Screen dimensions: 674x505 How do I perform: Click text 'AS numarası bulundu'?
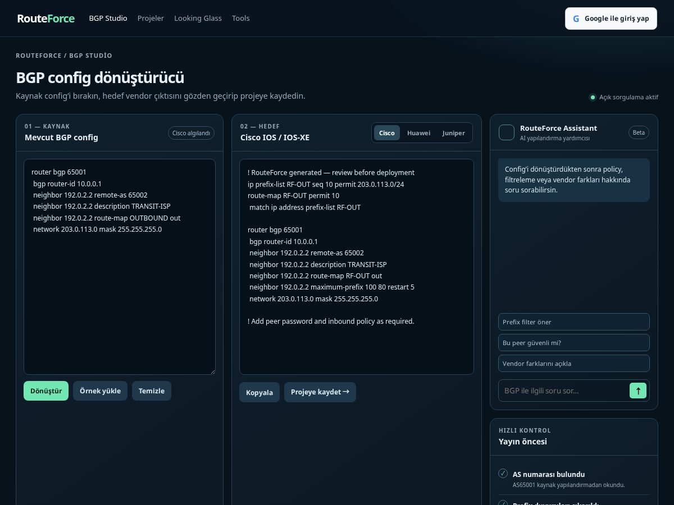coord(549,474)
